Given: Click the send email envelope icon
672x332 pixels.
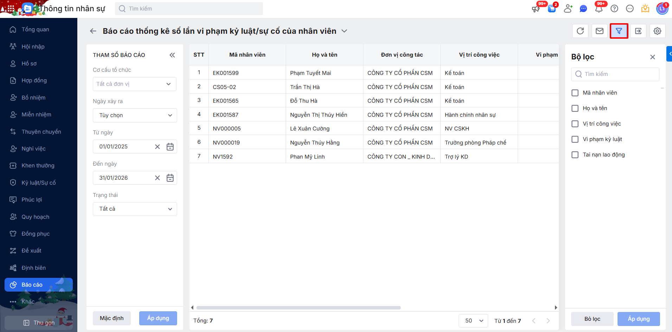Looking at the screenshot, I should pyautogui.click(x=600, y=31).
